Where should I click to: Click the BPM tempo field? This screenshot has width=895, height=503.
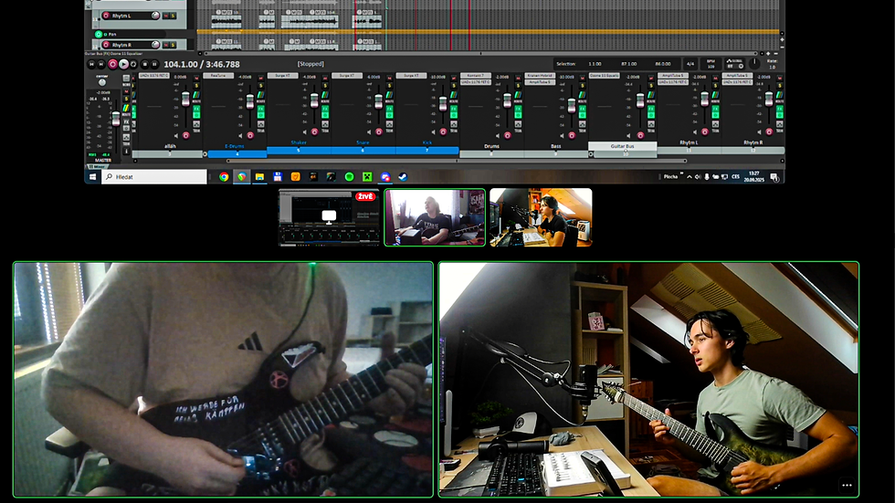click(x=711, y=64)
